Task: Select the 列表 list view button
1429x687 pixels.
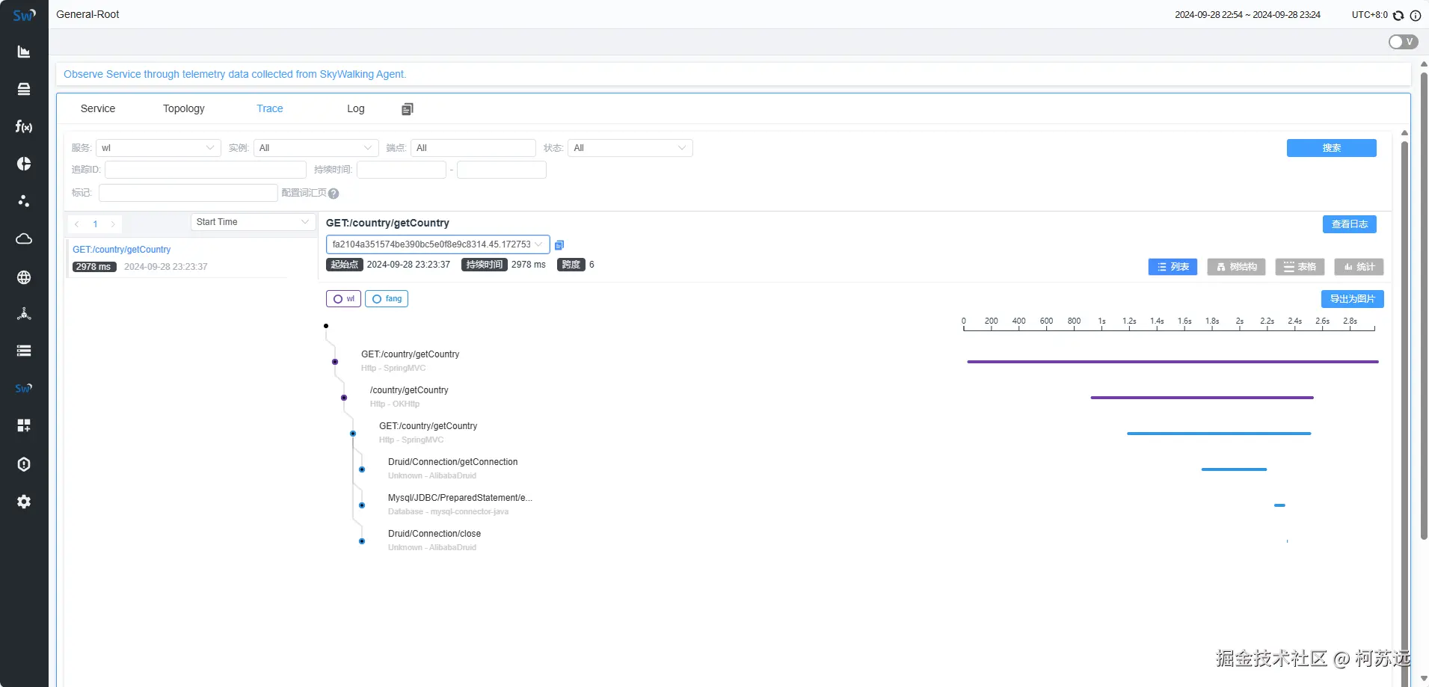Action: pyautogui.click(x=1173, y=267)
